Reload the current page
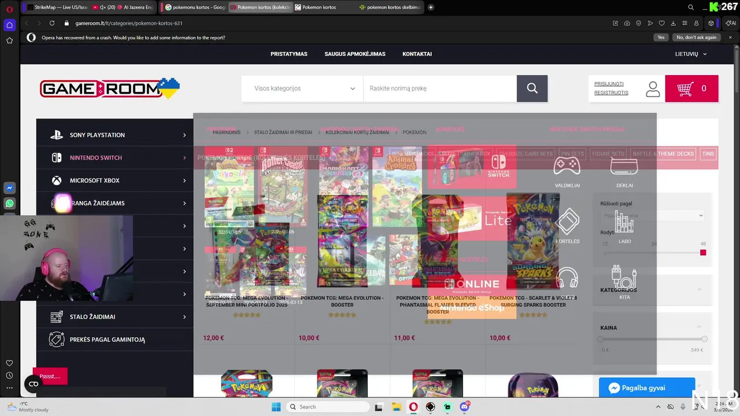Screen dimensions: 740x416 (52, 23)
